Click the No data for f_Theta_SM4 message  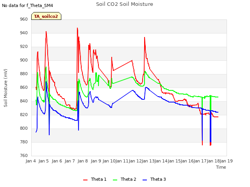point(27,5)
